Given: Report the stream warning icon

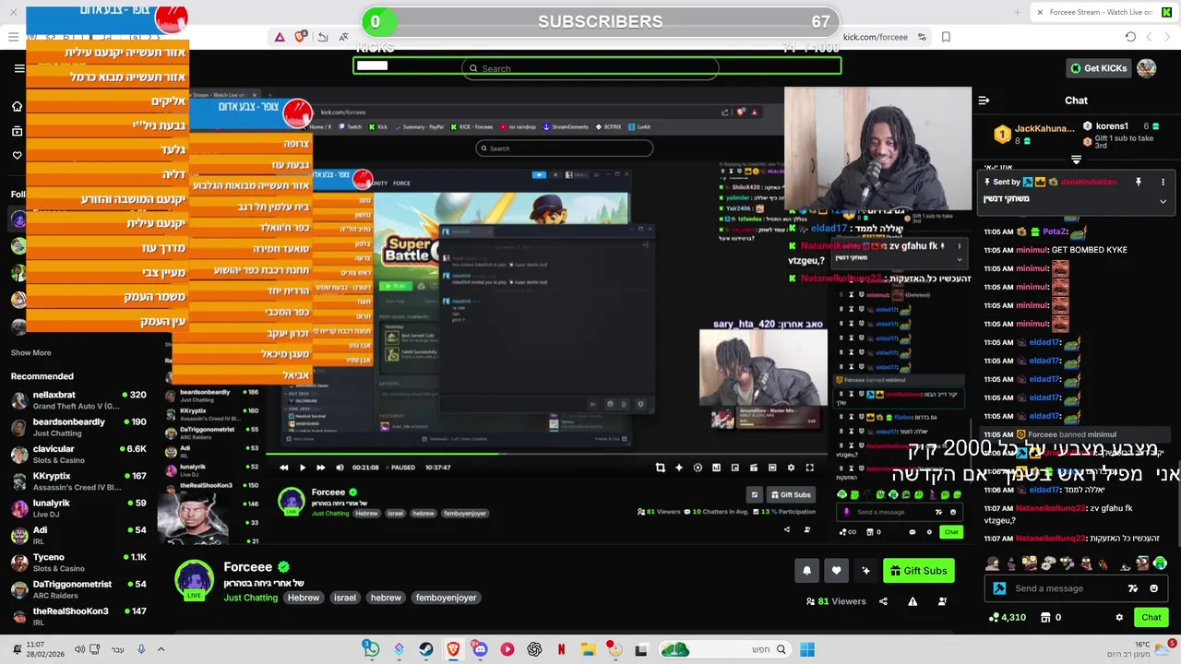Looking at the screenshot, I should (x=913, y=601).
